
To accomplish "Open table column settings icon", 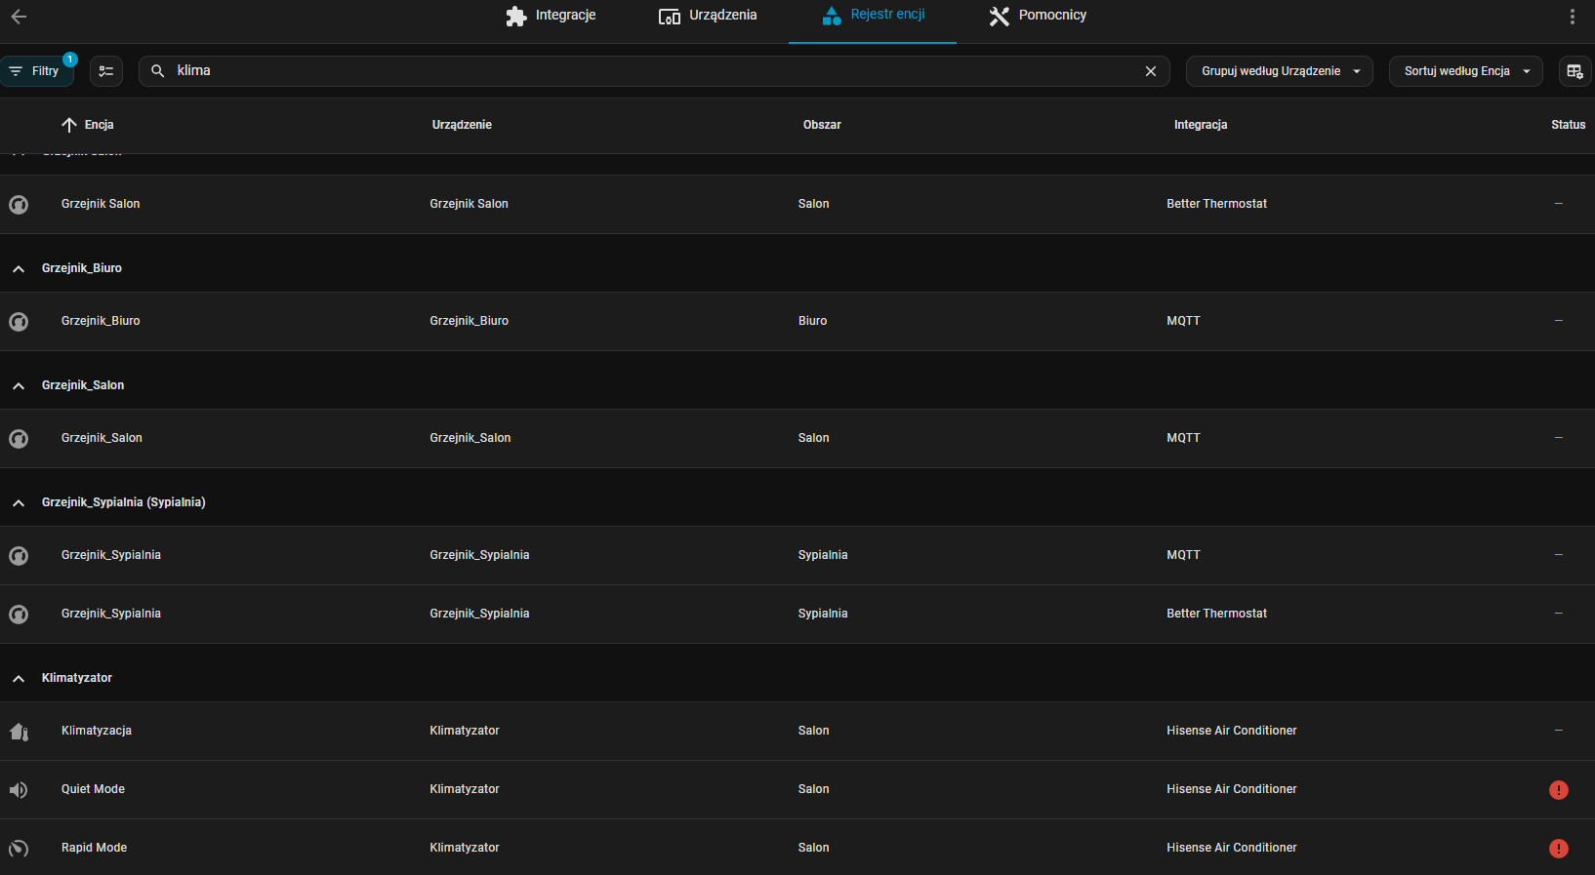I will (x=1574, y=71).
